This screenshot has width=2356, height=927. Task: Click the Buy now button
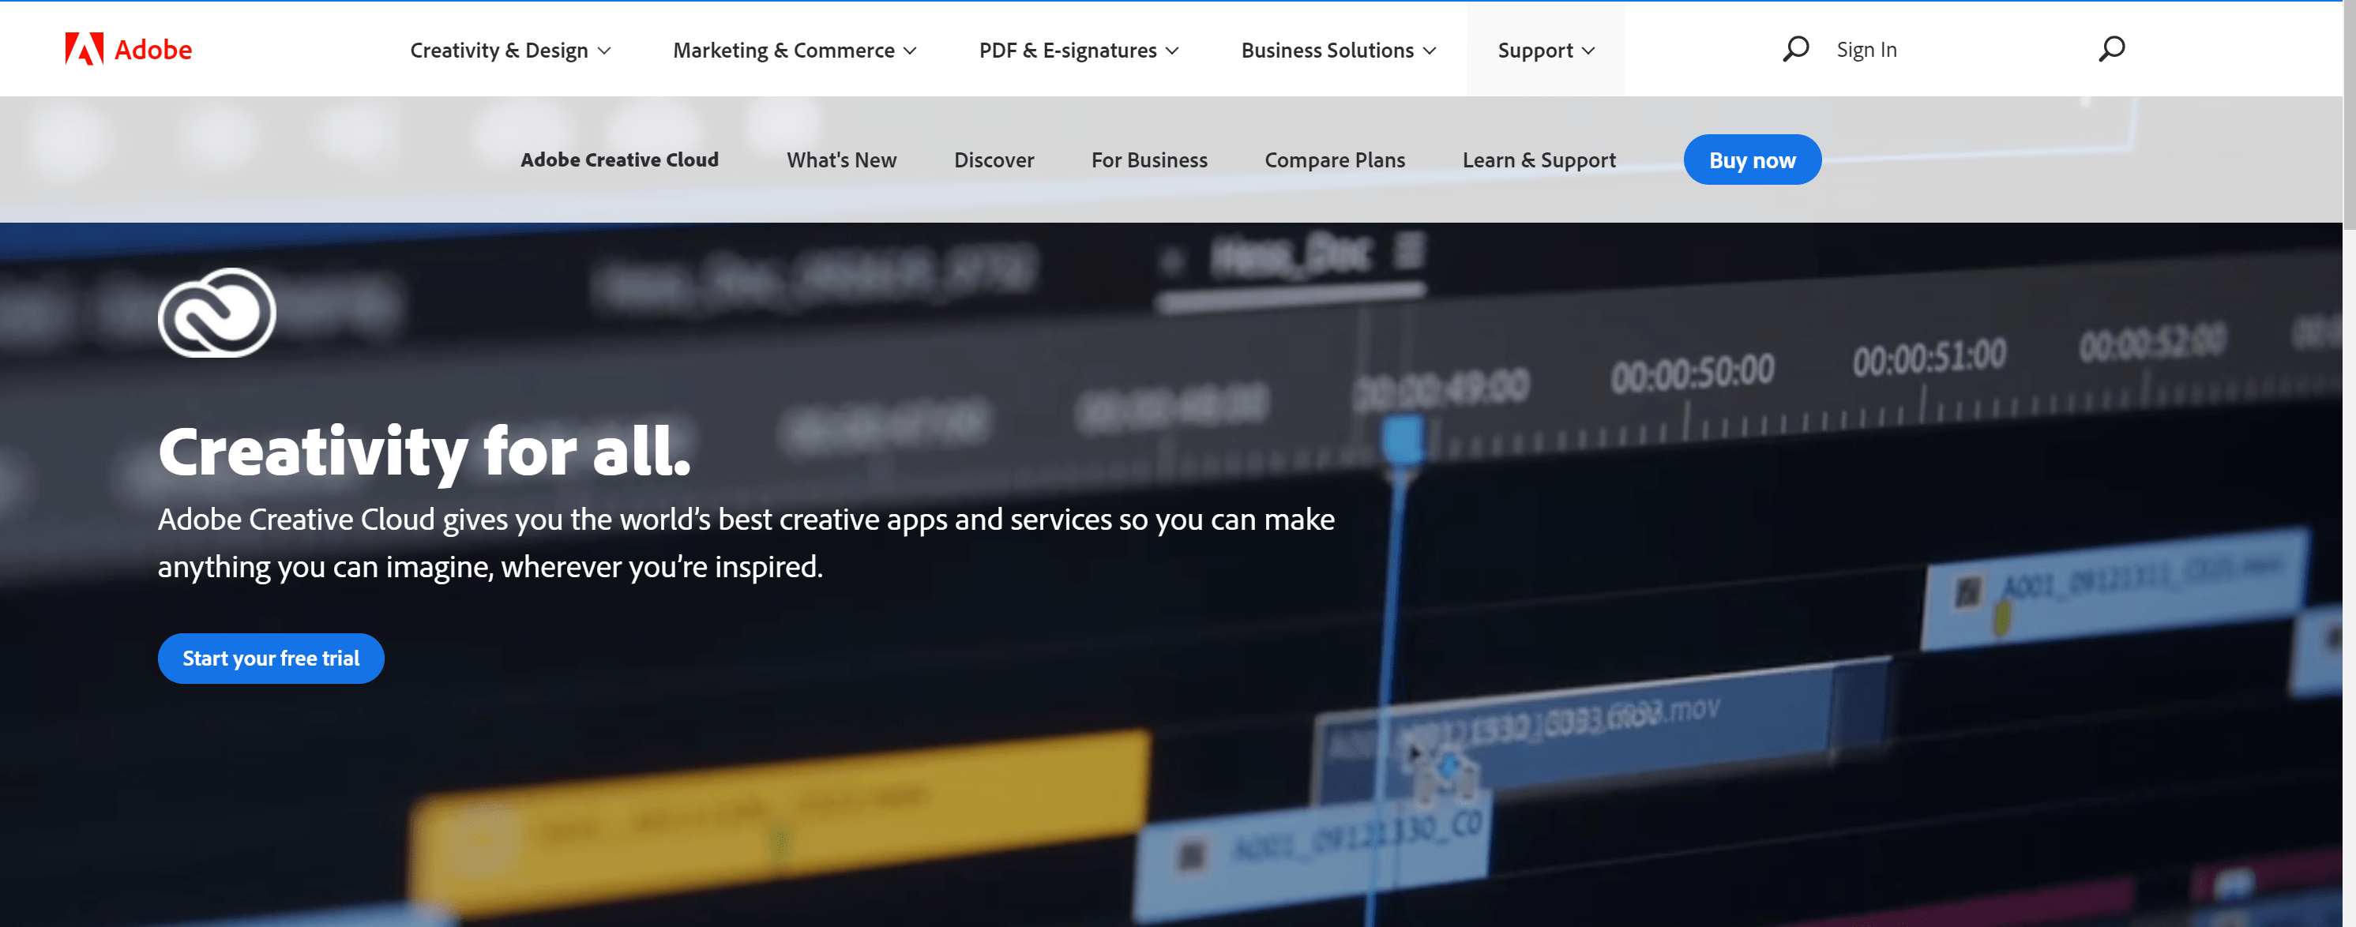[1752, 159]
